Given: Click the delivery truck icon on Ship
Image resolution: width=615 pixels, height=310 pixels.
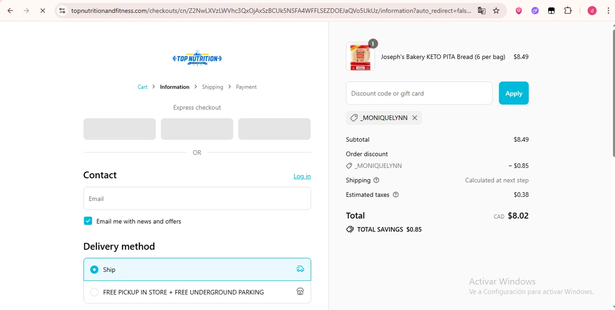Looking at the screenshot, I should click(300, 269).
